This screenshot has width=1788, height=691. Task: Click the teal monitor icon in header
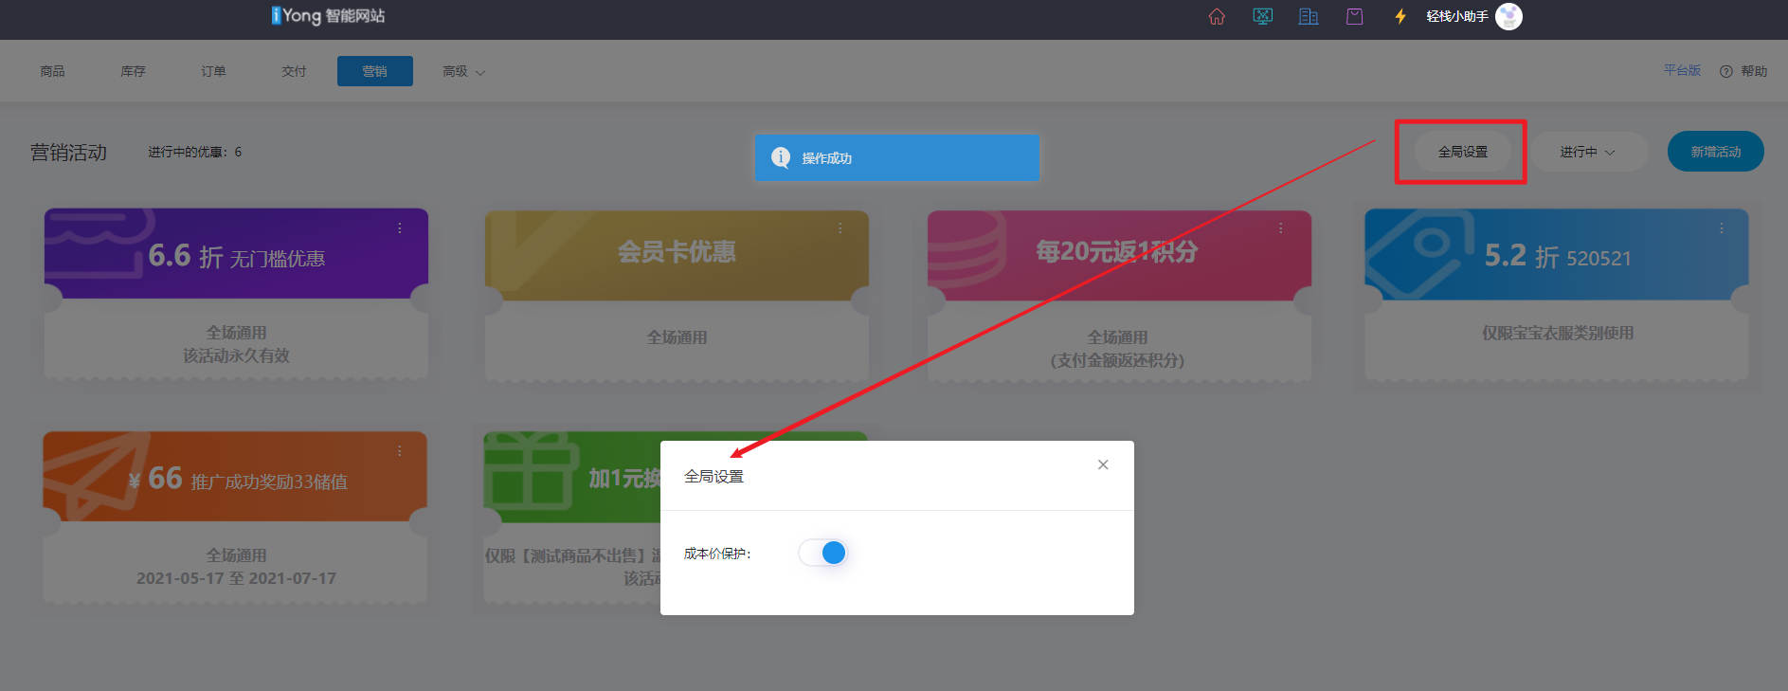(1262, 16)
